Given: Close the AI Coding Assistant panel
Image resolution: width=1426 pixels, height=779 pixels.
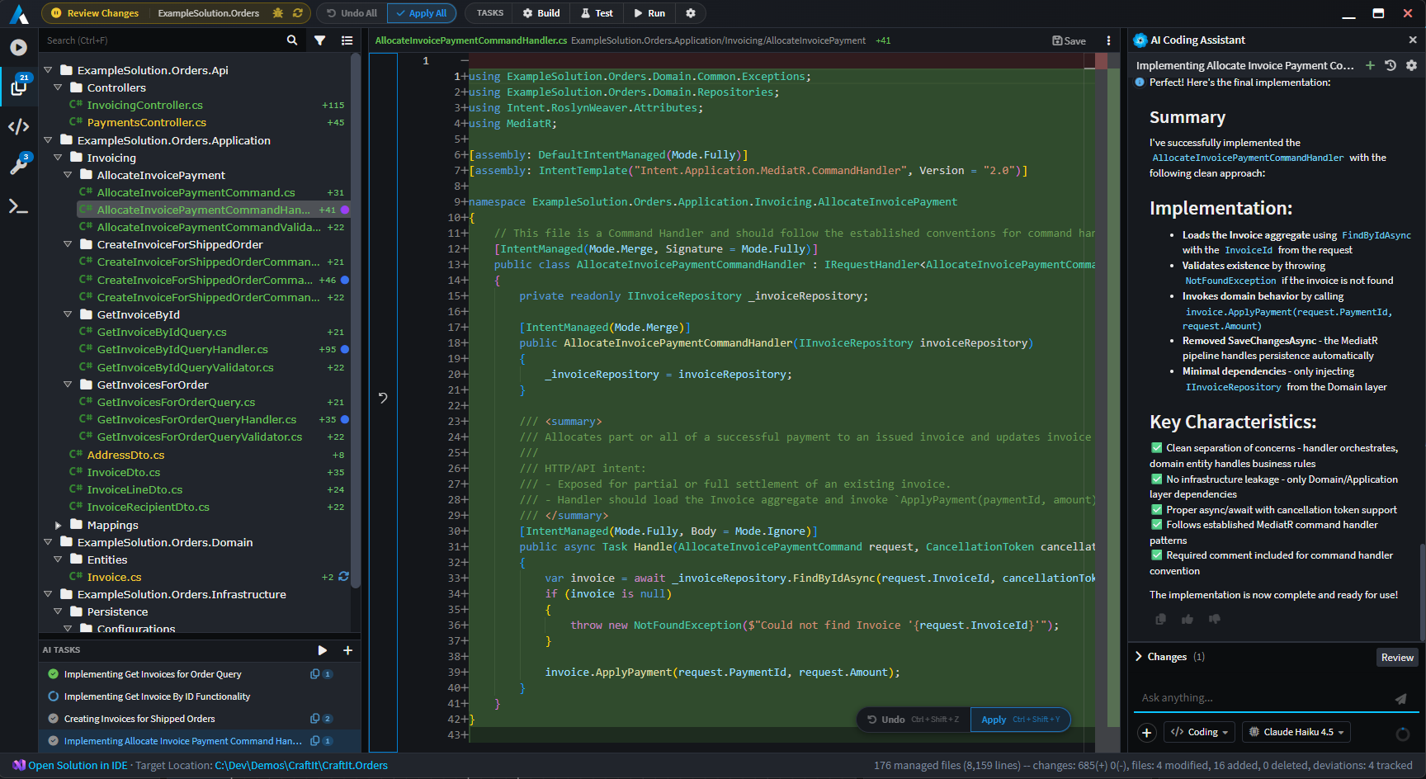Looking at the screenshot, I should [x=1412, y=40].
